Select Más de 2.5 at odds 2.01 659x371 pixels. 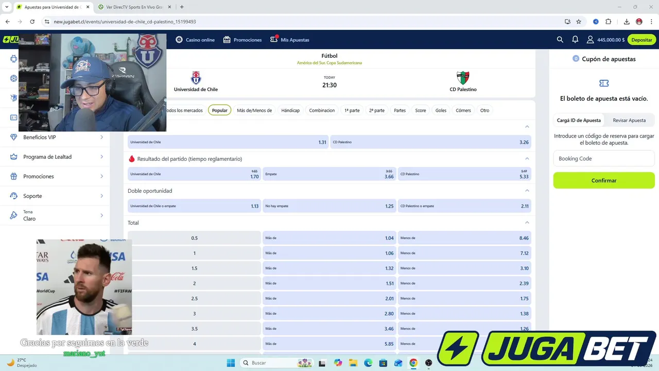coord(329,298)
